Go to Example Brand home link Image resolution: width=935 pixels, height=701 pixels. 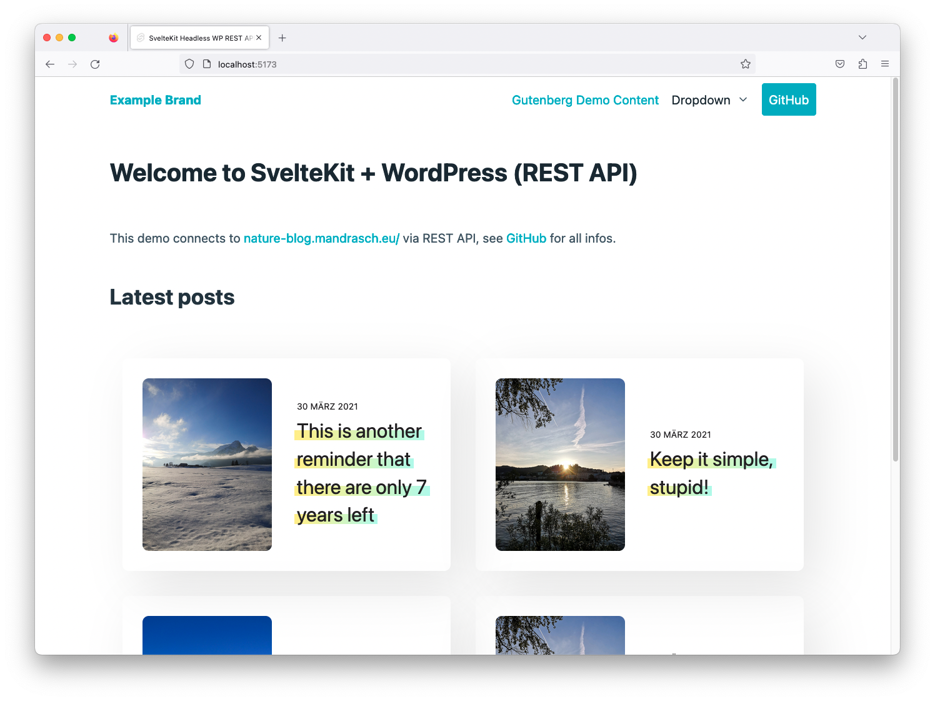(x=156, y=100)
